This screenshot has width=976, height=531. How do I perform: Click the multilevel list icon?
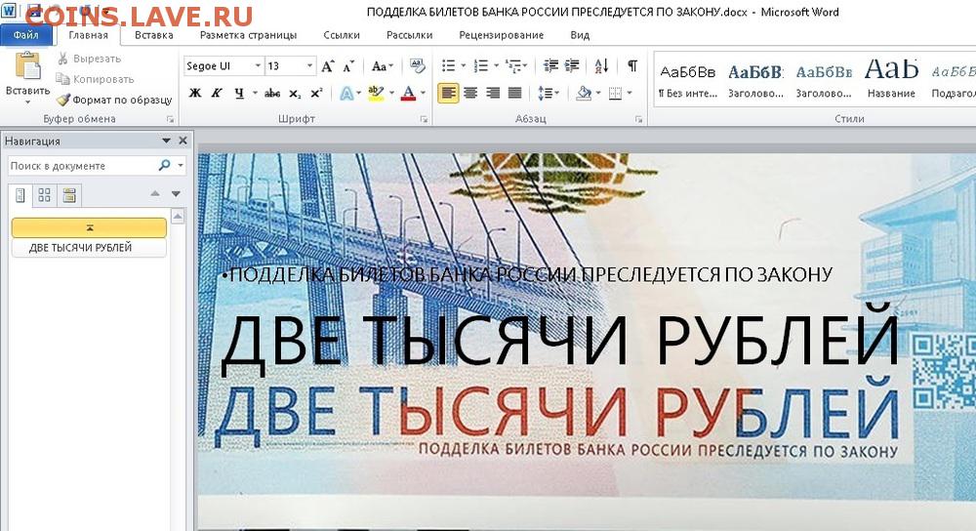pos(513,66)
